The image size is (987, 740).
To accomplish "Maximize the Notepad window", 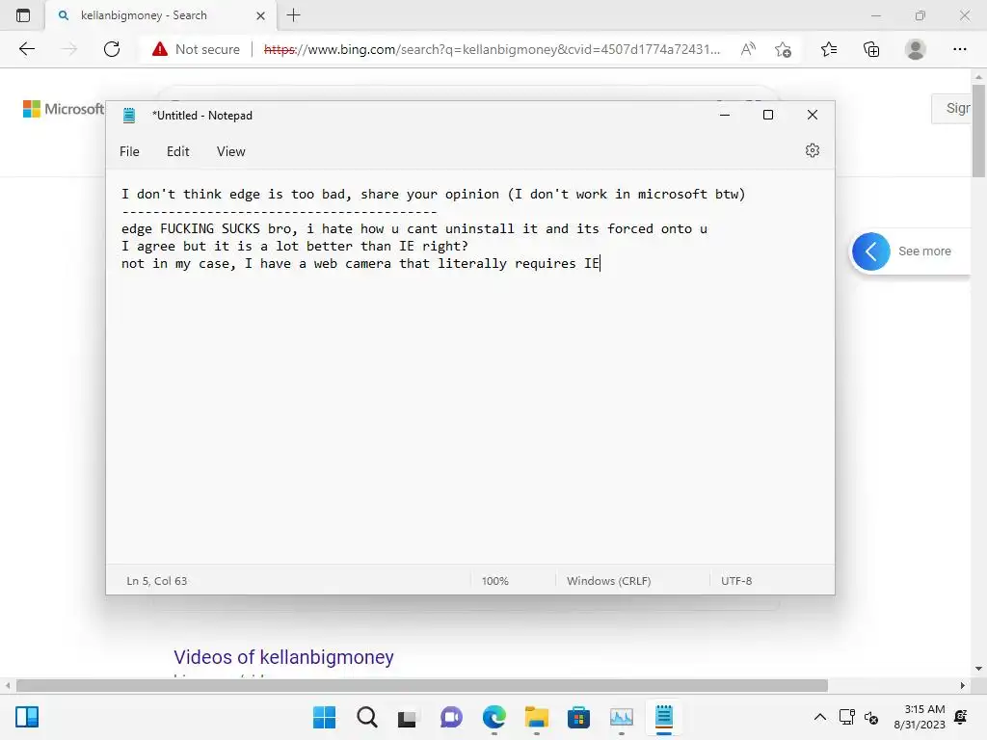I will point(768,115).
